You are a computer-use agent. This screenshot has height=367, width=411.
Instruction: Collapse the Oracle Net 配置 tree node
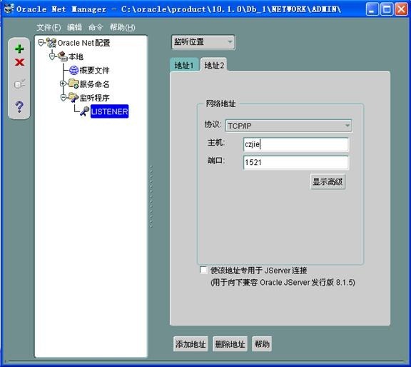click(41, 43)
